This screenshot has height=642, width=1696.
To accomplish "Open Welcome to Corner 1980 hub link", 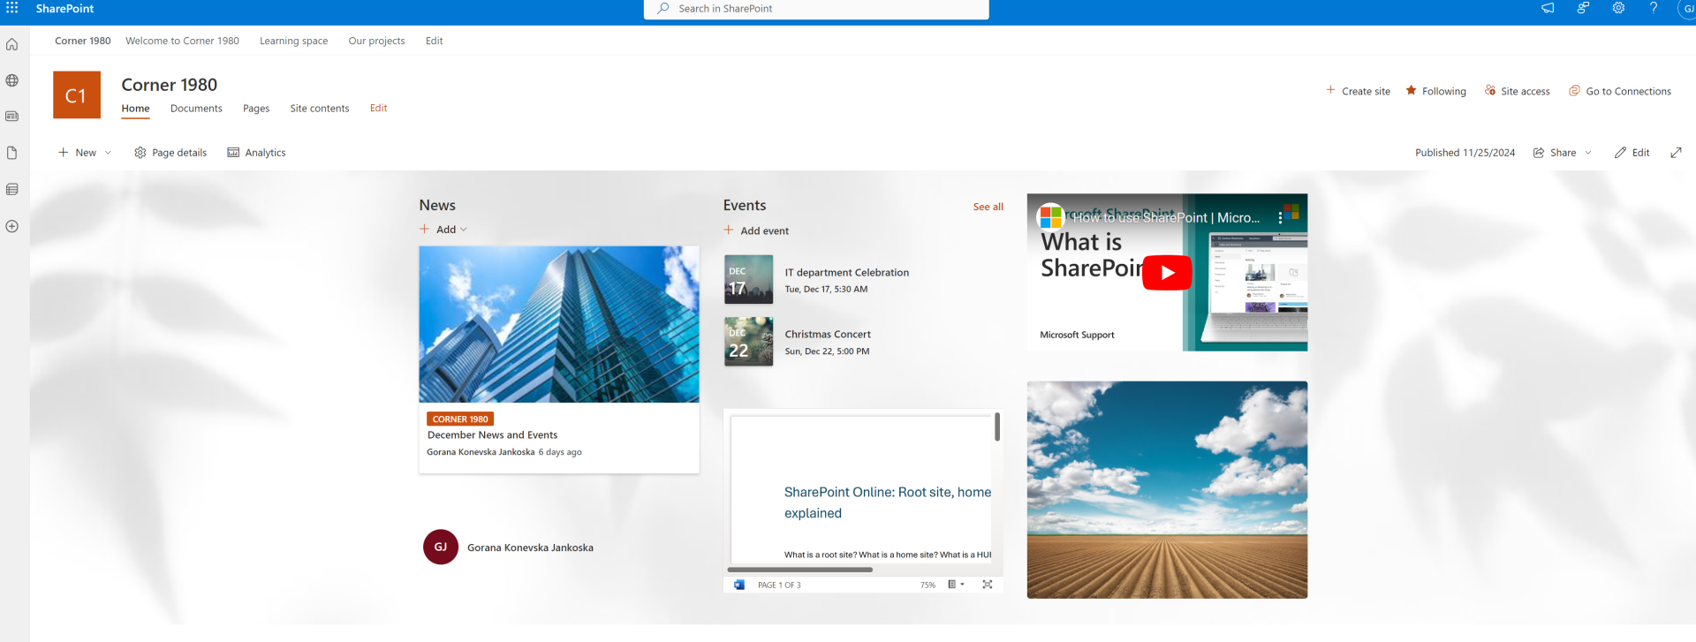I will tap(182, 41).
